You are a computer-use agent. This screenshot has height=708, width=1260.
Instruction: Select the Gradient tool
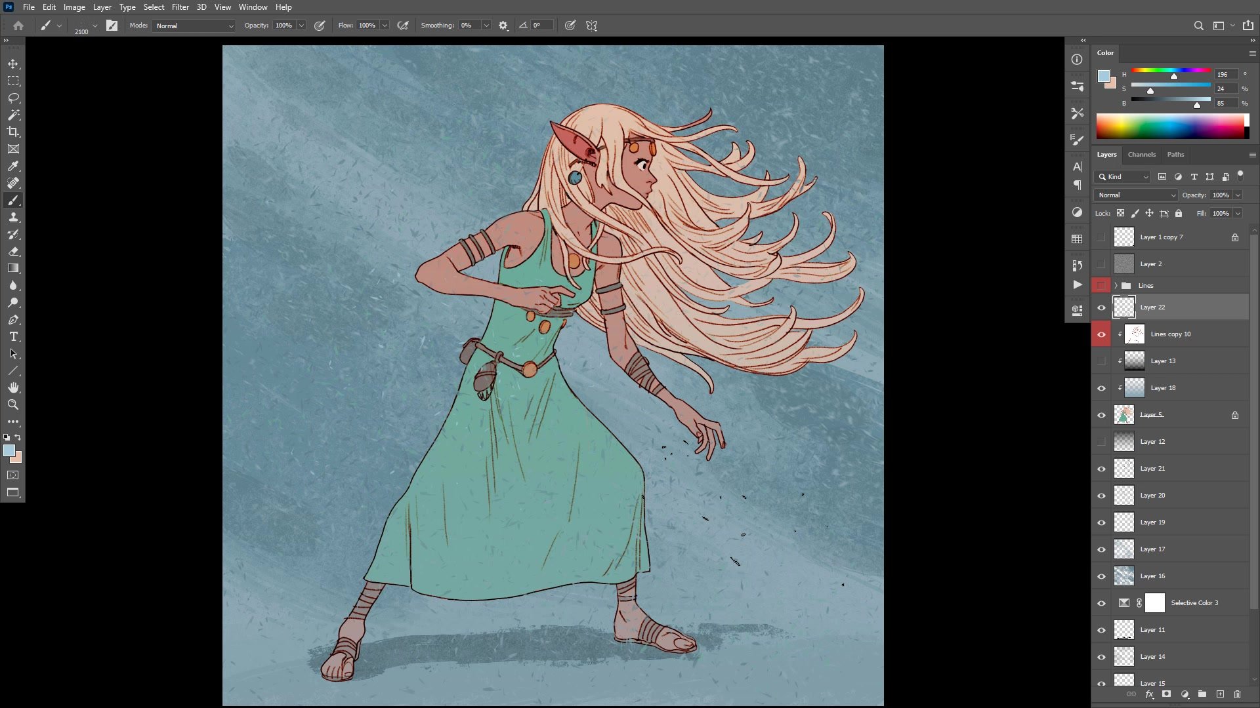pos(13,268)
